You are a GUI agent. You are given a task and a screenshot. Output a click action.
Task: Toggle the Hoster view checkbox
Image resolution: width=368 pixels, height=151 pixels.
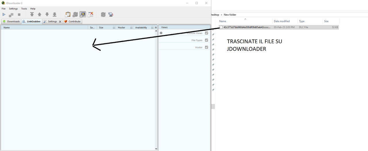pyautogui.click(x=206, y=47)
